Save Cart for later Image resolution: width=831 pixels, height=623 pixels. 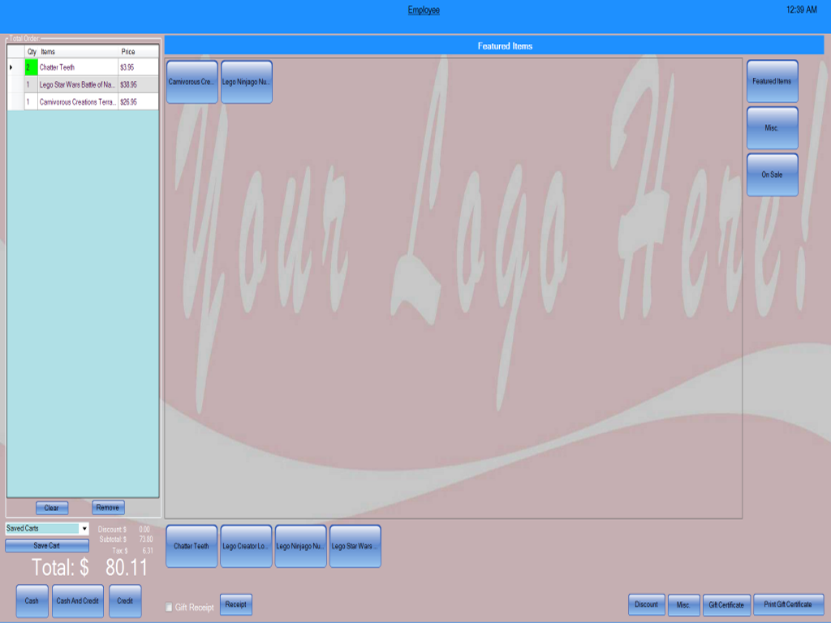coord(46,546)
